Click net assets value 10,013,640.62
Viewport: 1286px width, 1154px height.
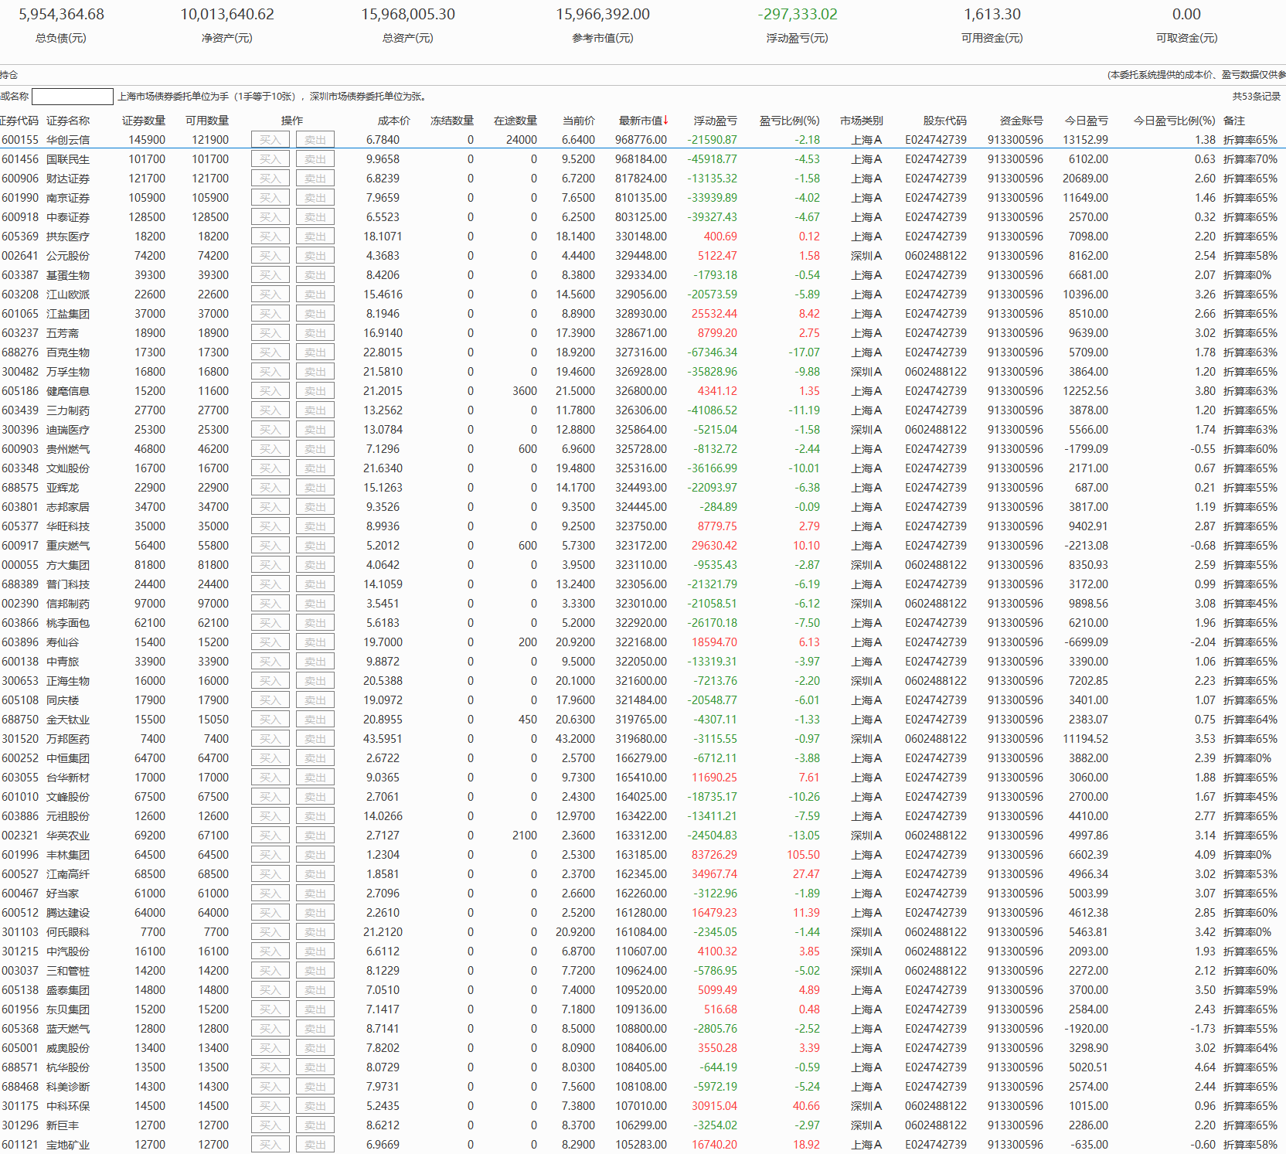(227, 15)
